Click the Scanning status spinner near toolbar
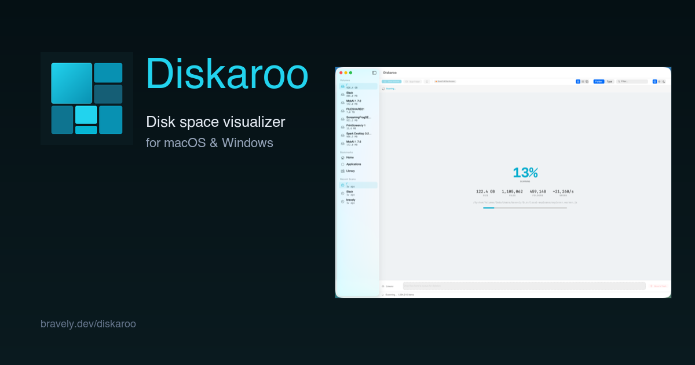The width and height of the screenshot is (695, 365). pyautogui.click(x=383, y=89)
